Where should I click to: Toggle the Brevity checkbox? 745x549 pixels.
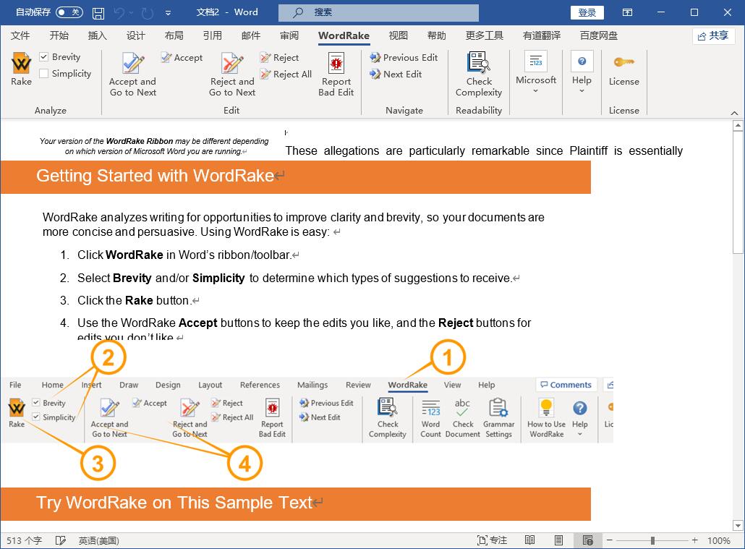click(43, 57)
